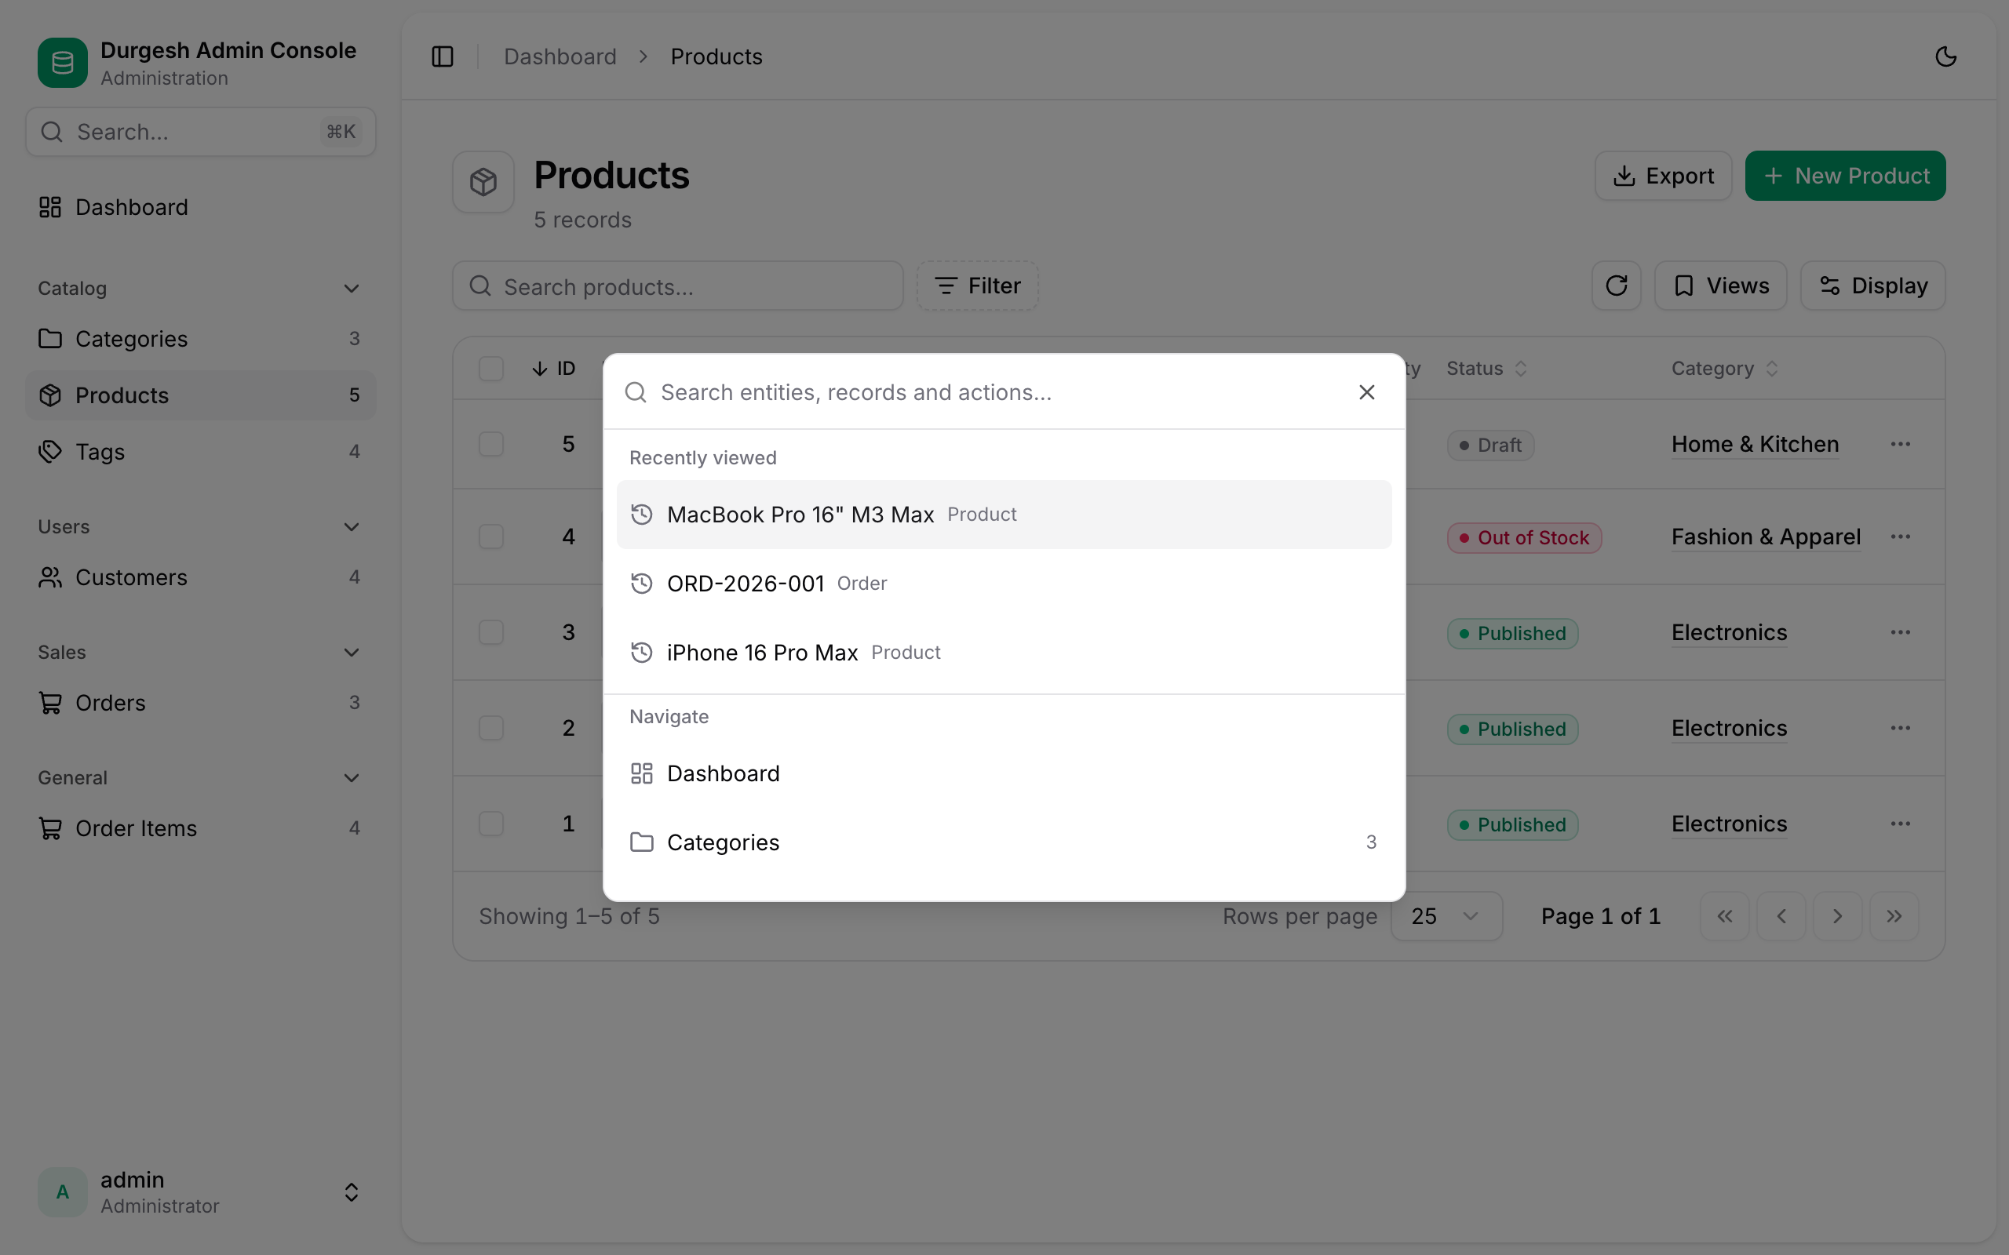The image size is (2009, 1255).
Task: Check the row for product ID 3
Action: click(491, 632)
